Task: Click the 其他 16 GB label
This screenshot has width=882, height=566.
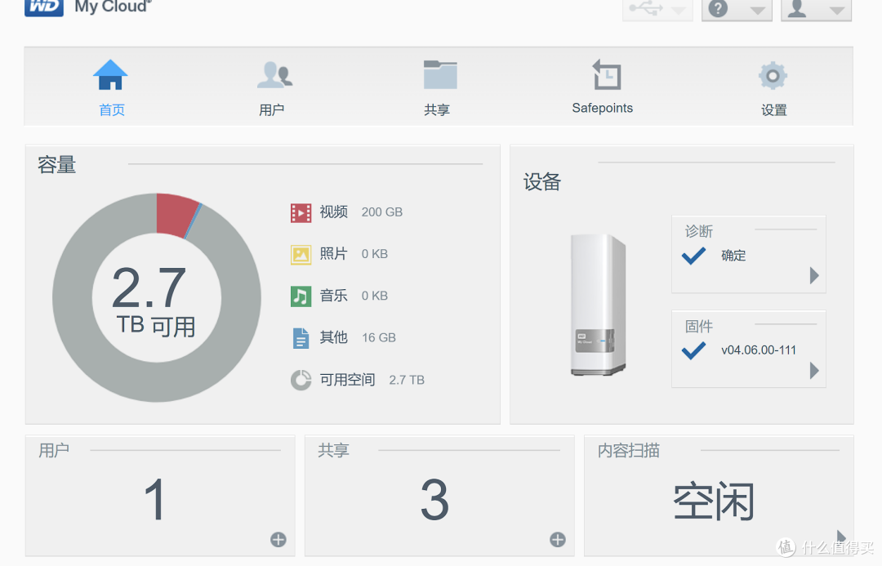Action: [358, 337]
